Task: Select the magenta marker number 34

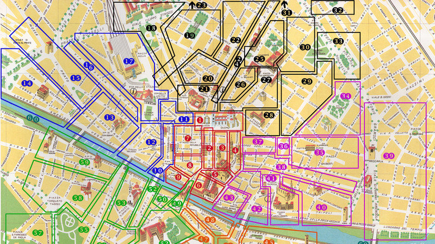Action: [x=345, y=96]
